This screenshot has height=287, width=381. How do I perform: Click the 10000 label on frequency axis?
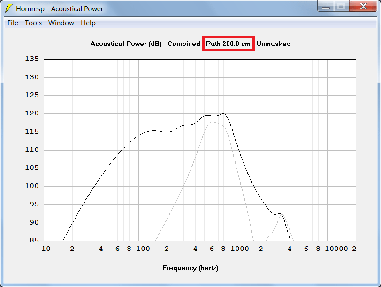pyautogui.click(x=336, y=249)
